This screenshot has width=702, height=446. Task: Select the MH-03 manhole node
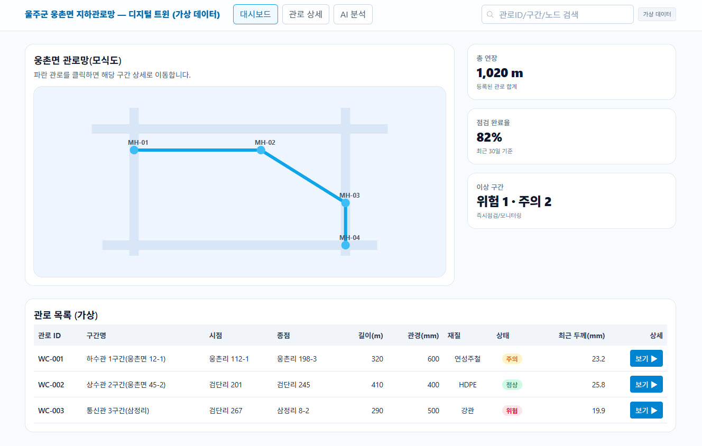click(x=346, y=203)
